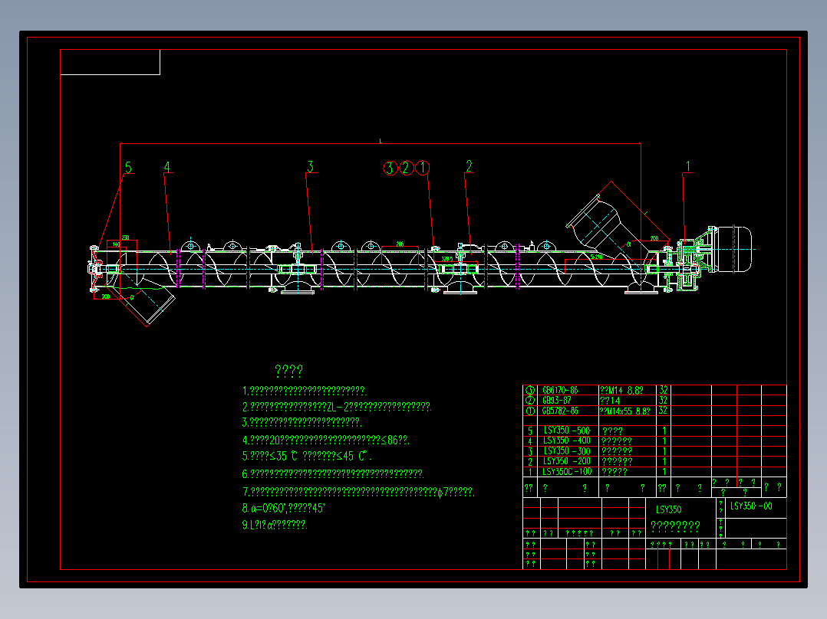Select the circled 3 item in the parts table
The width and height of the screenshot is (827, 619).
pos(530,391)
